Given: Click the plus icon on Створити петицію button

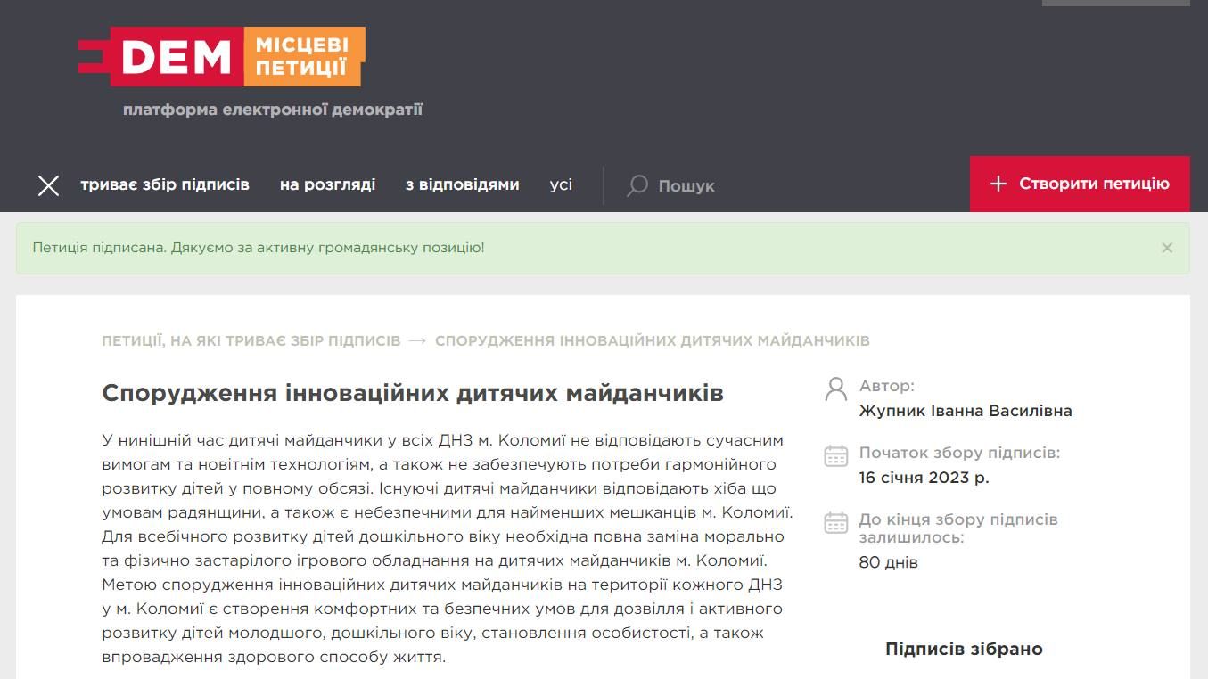Looking at the screenshot, I should point(998,184).
